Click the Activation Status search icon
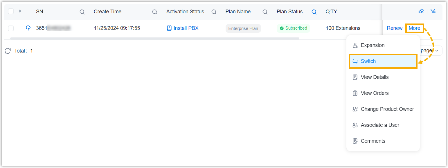448x168 pixels. [x=214, y=12]
